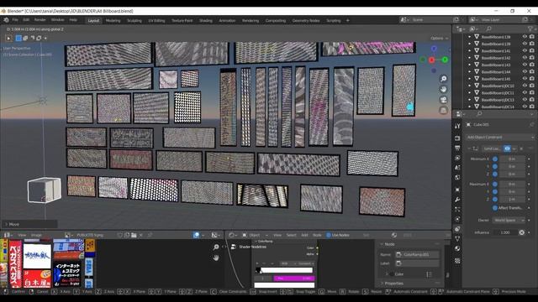Open the Modifiers wrench properties tab

pyautogui.click(x=457, y=200)
